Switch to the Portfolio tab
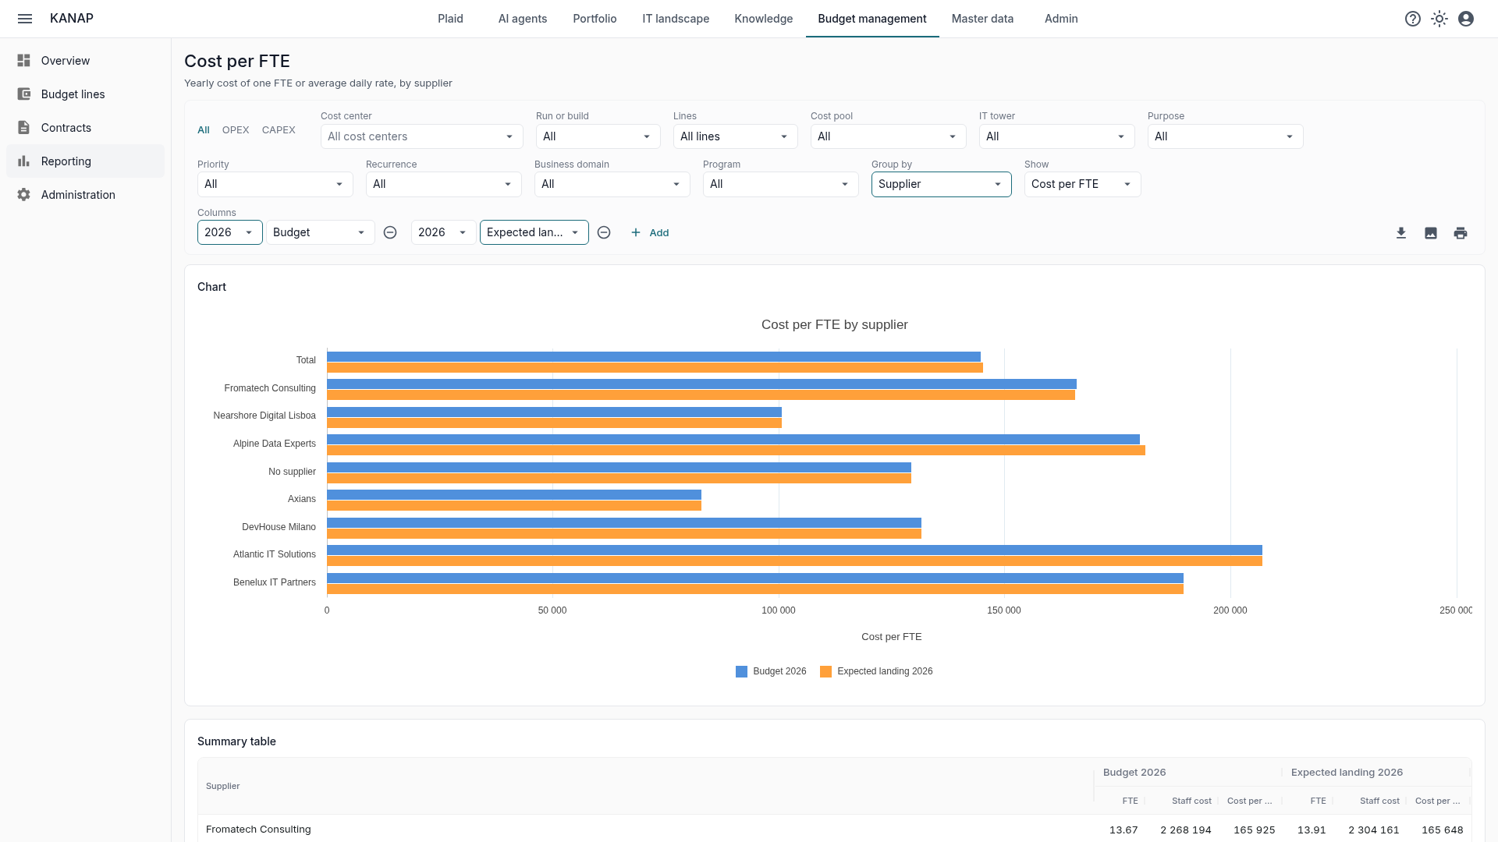Image resolution: width=1498 pixels, height=842 pixels. pos(595,19)
